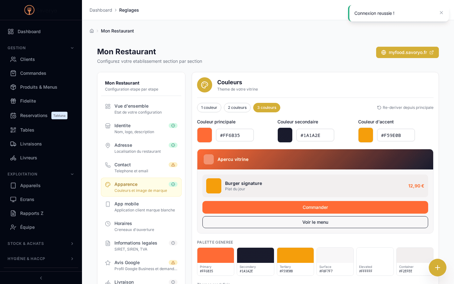Click the Voir le menu button
This screenshot has width=454, height=284.
tap(315, 222)
